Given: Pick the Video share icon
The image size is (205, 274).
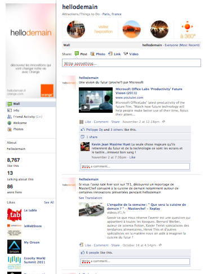Looking at the screenshot, I should pos(126,54).
